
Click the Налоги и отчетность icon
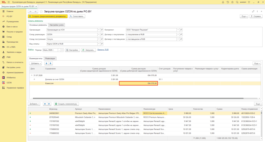tap(3, 62)
